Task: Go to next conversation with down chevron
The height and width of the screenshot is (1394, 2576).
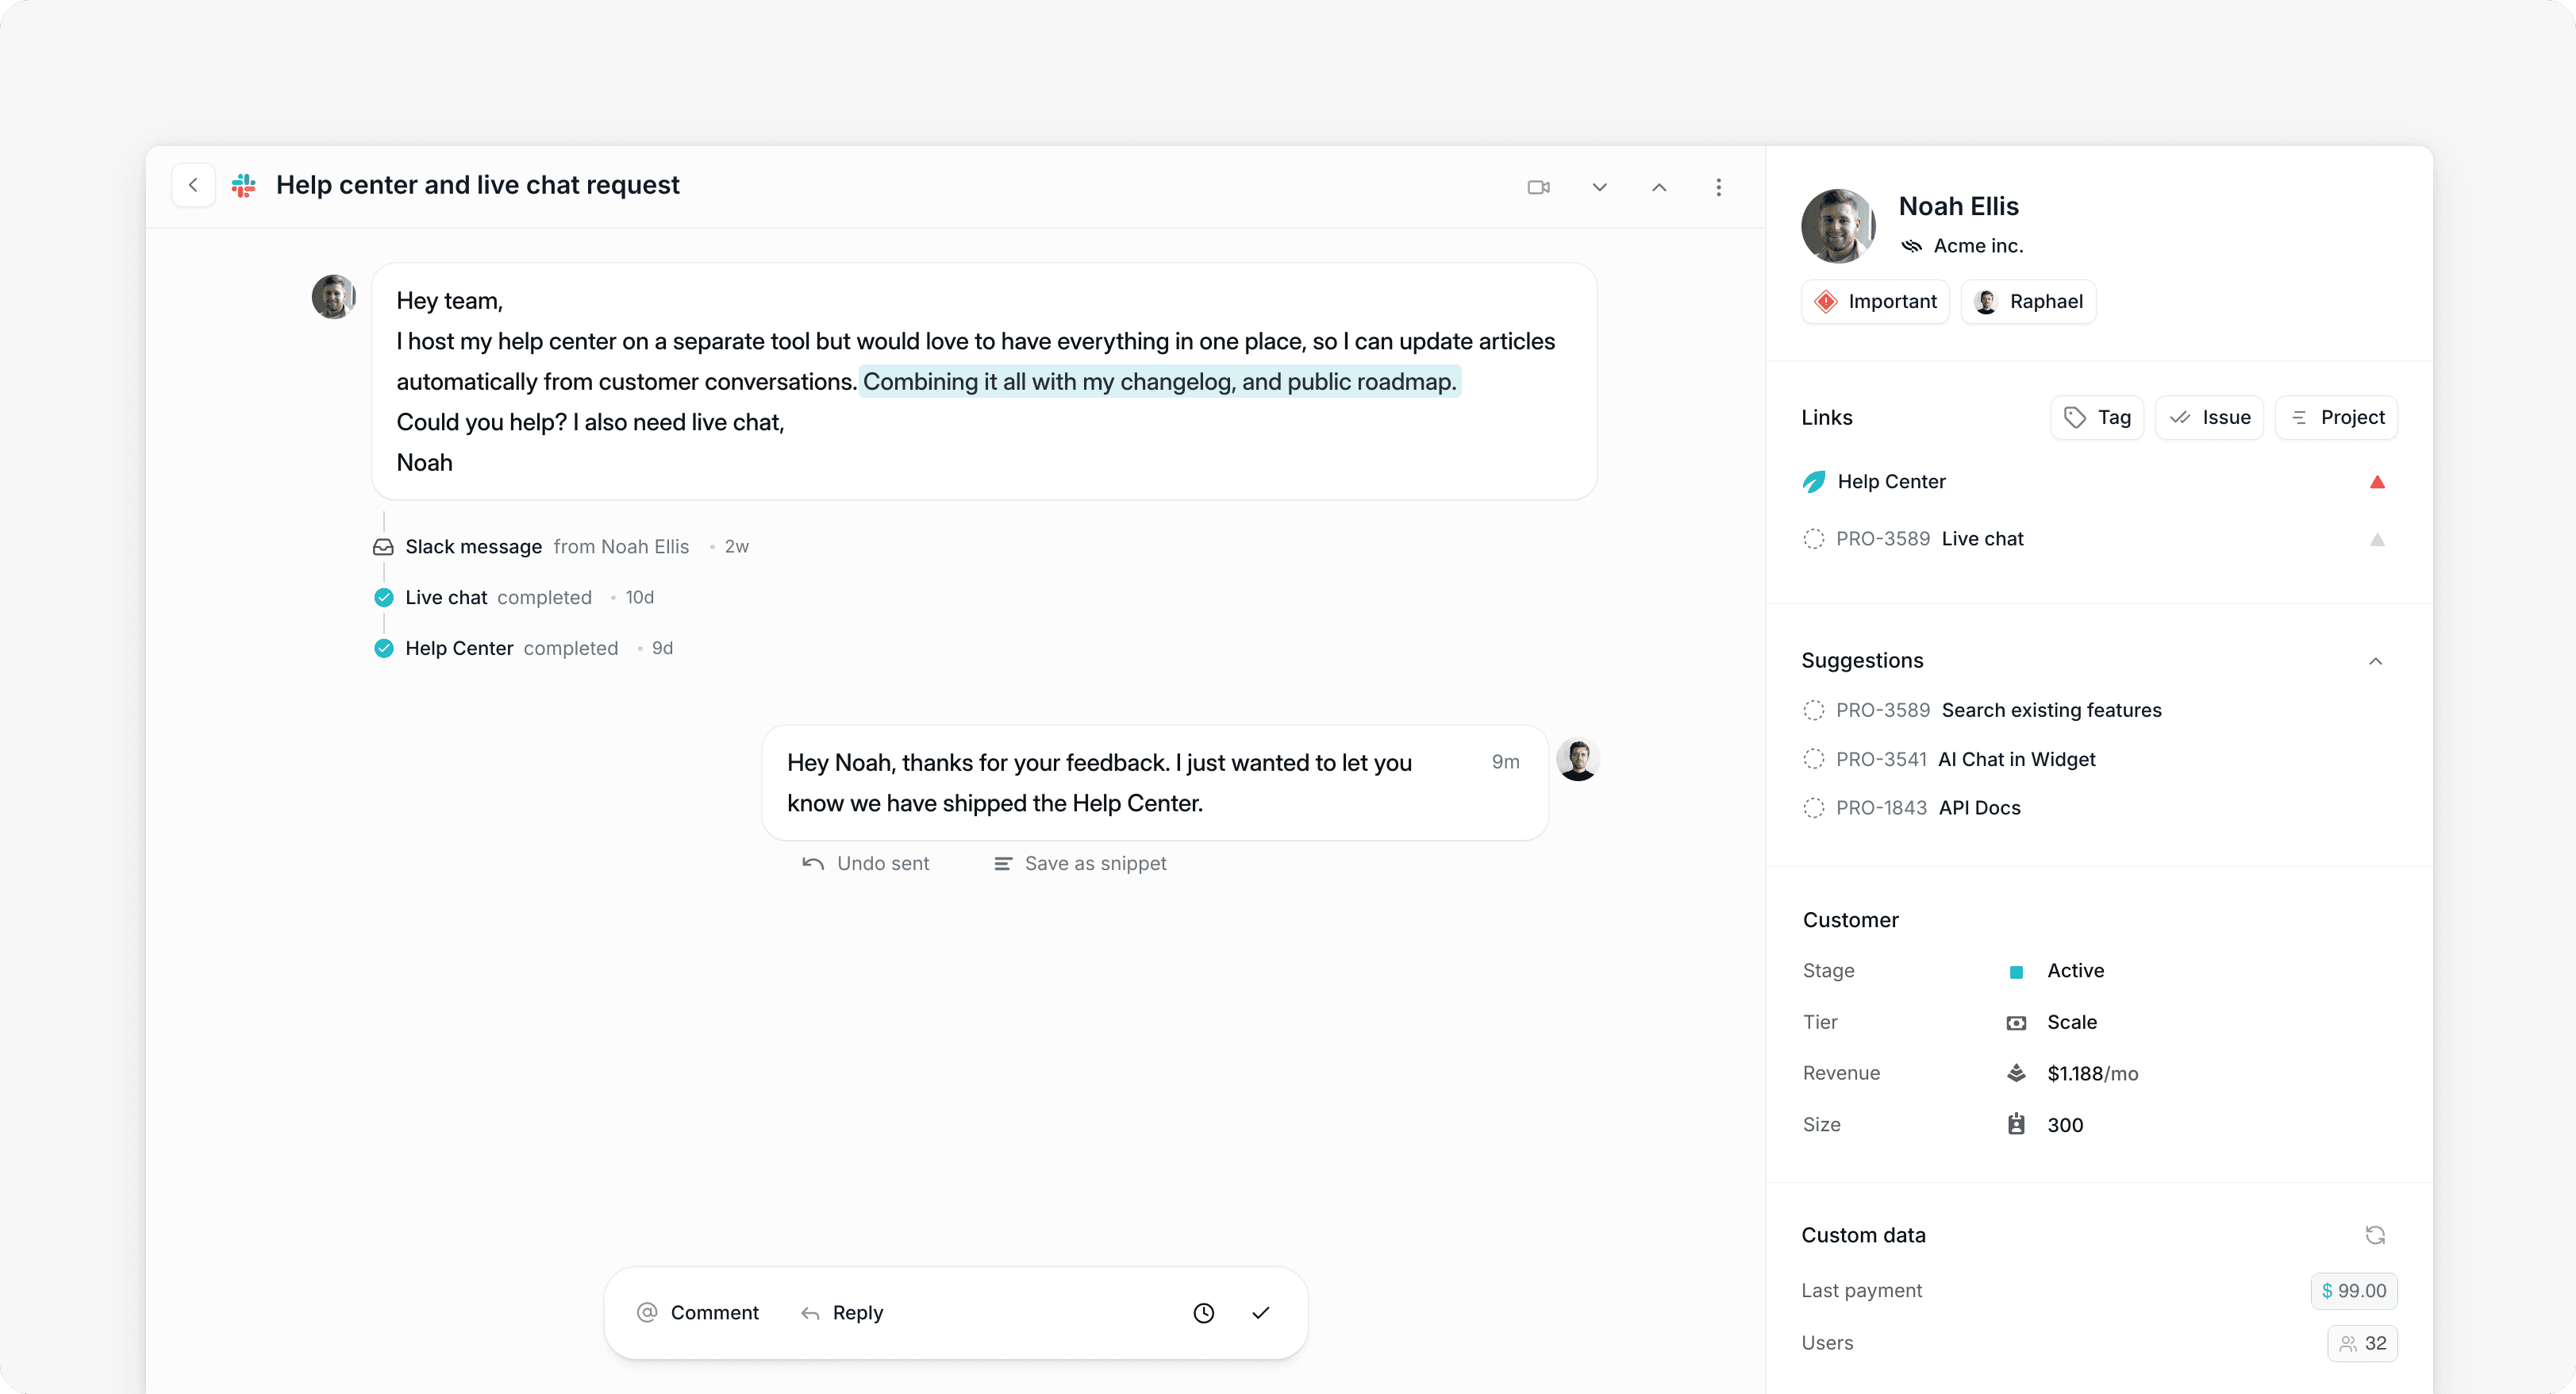Action: tap(1599, 187)
